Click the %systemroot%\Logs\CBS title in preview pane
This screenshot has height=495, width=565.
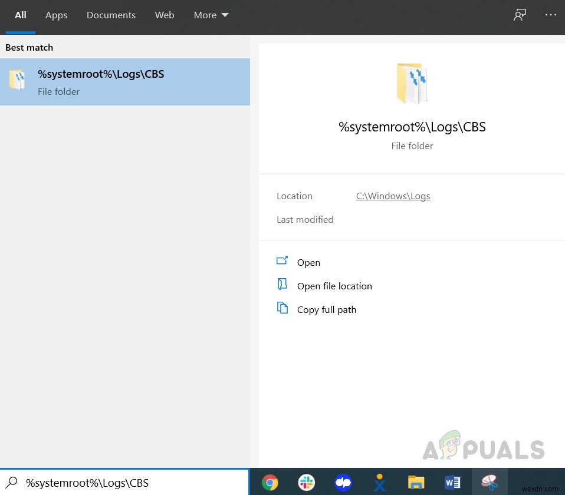tap(412, 127)
